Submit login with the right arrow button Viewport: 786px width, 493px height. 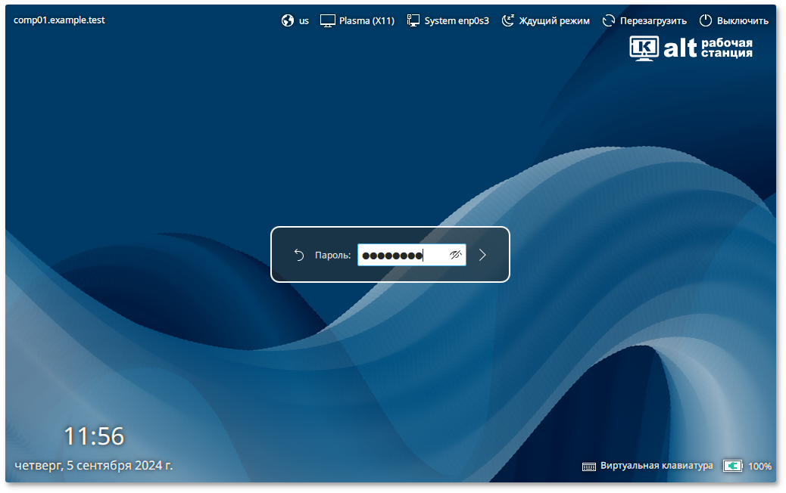pyautogui.click(x=482, y=255)
